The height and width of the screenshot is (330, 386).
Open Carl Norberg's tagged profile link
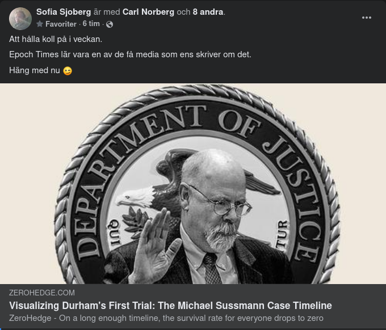pyautogui.click(x=149, y=12)
